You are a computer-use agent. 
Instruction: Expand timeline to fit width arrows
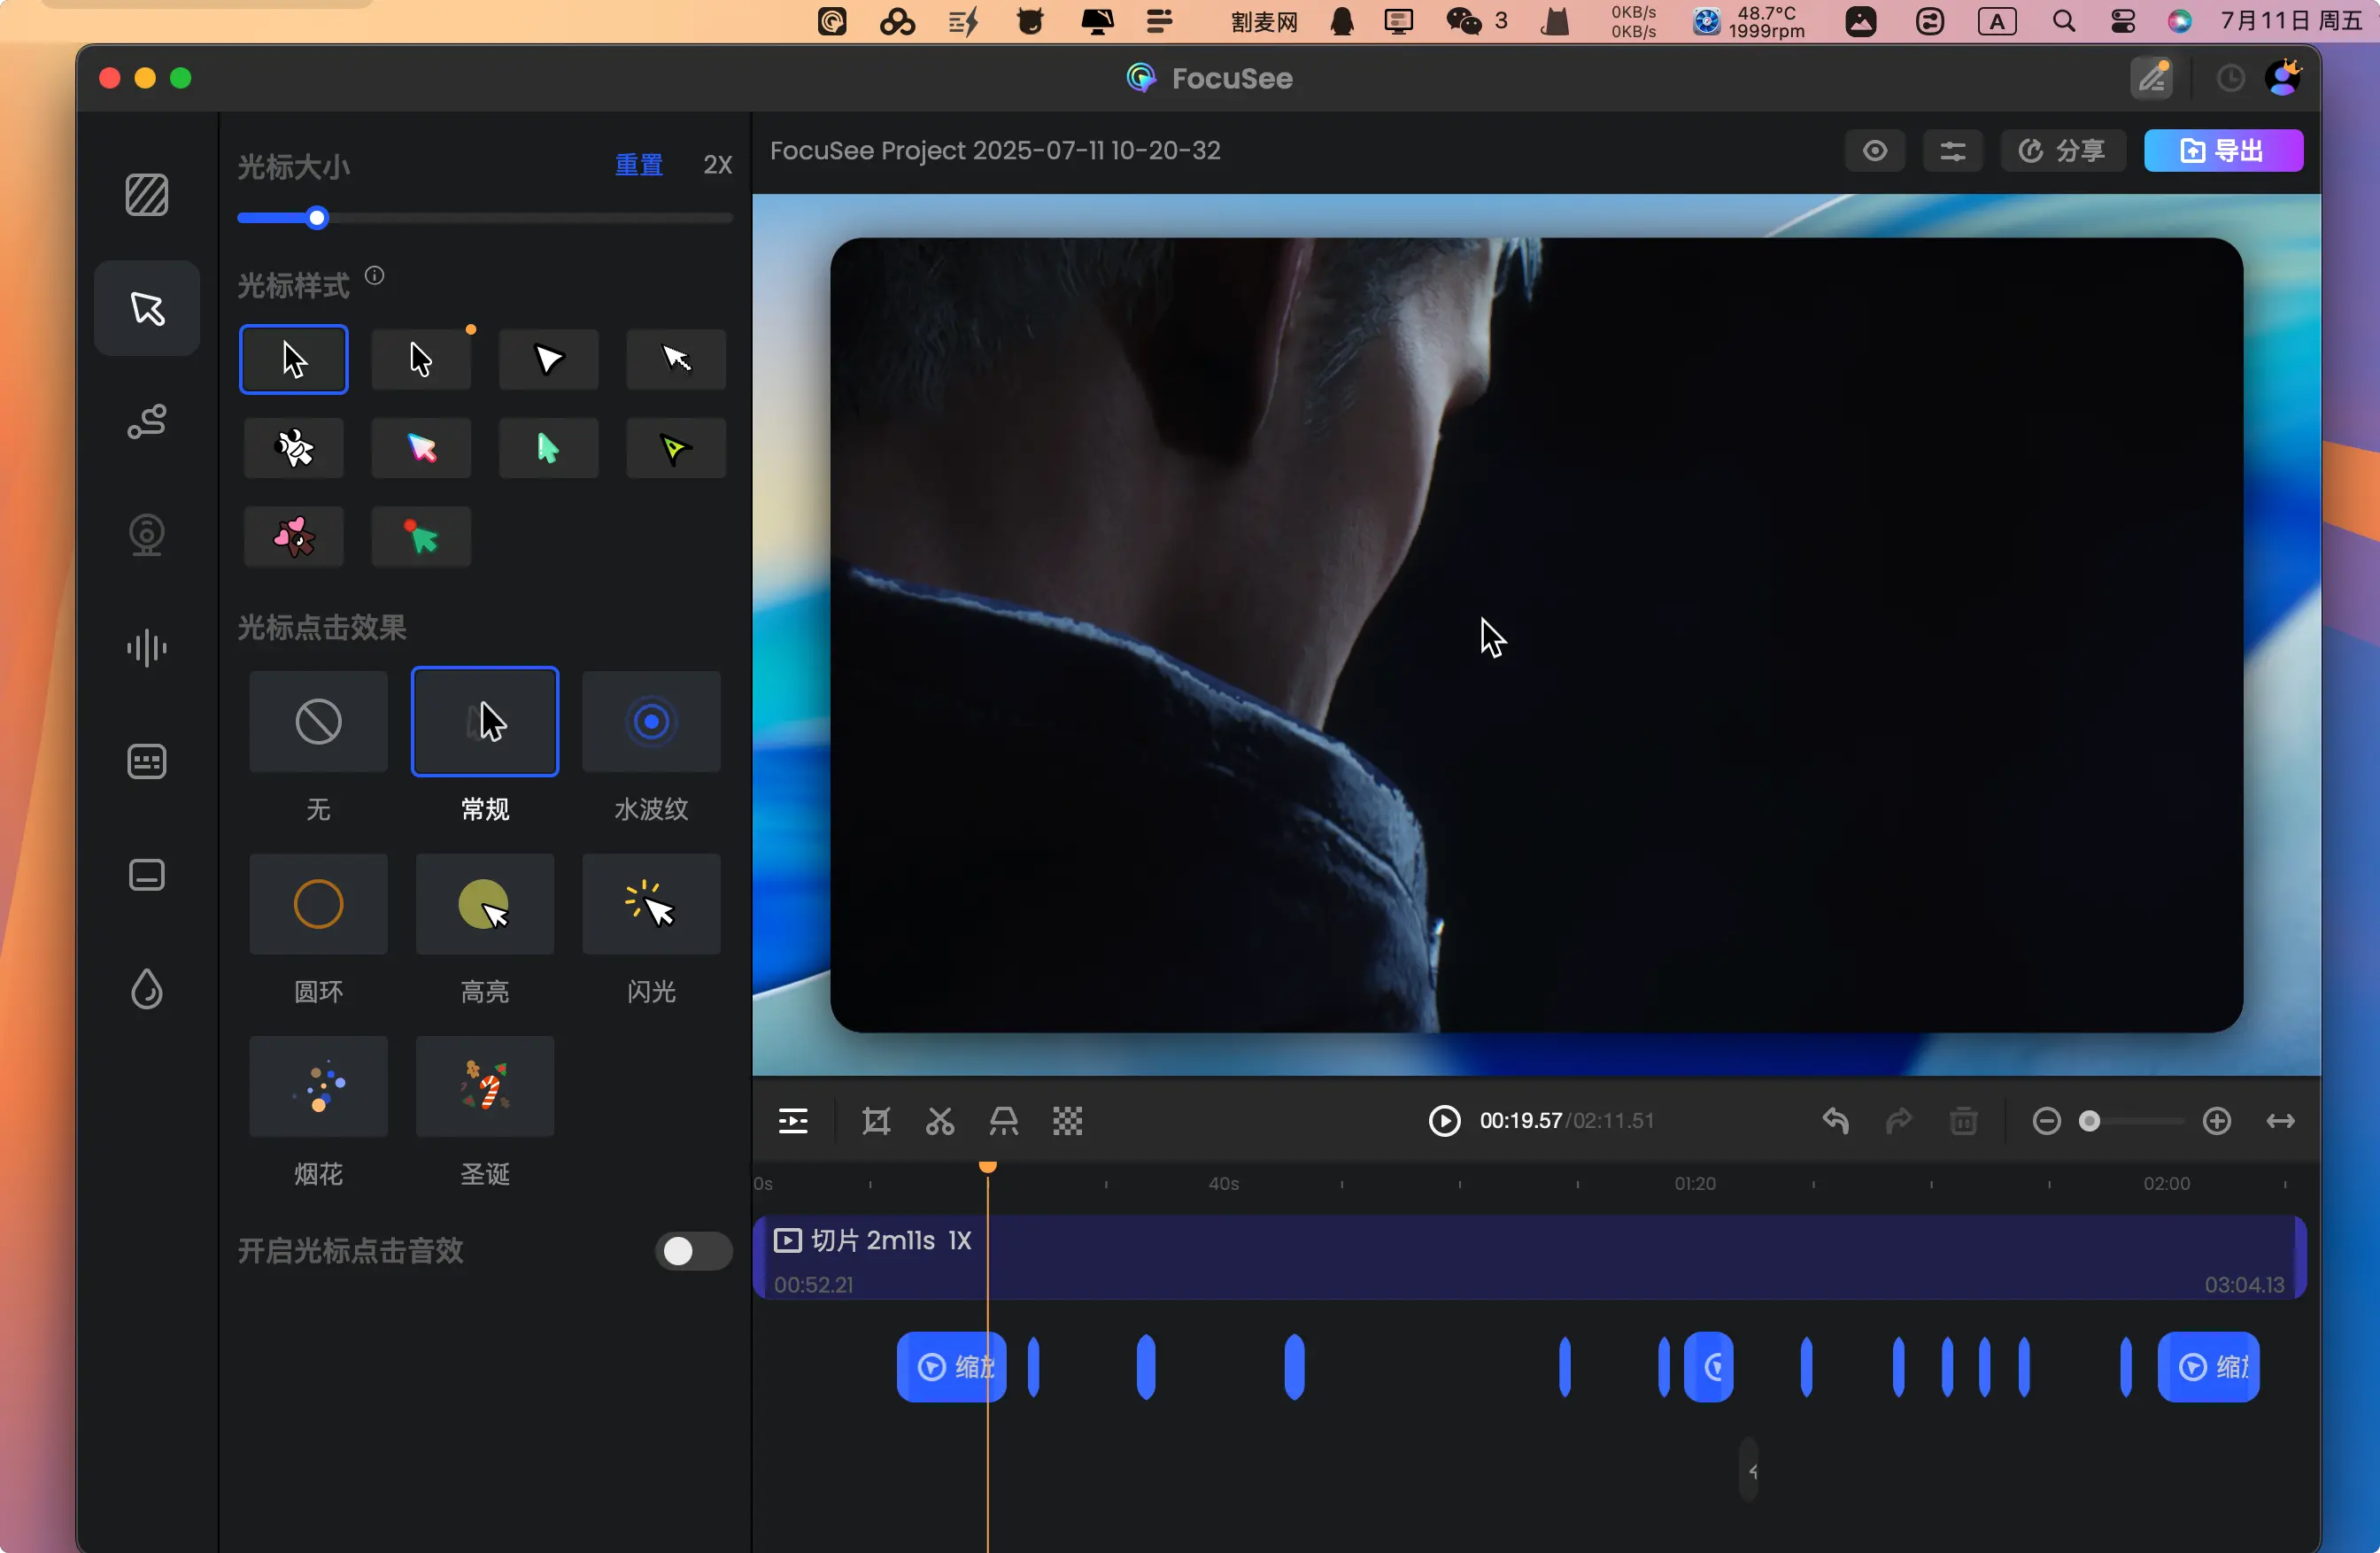click(2280, 1121)
